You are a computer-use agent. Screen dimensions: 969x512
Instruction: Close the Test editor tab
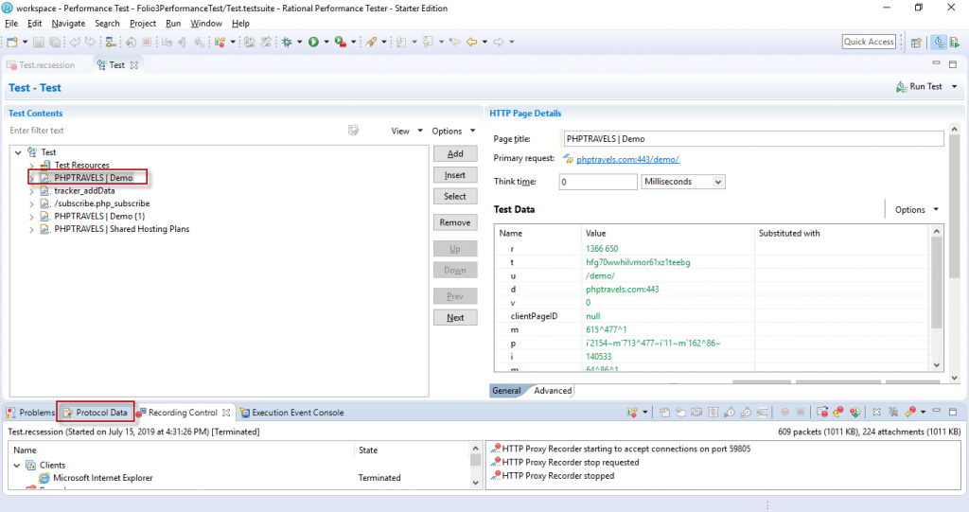coord(134,65)
